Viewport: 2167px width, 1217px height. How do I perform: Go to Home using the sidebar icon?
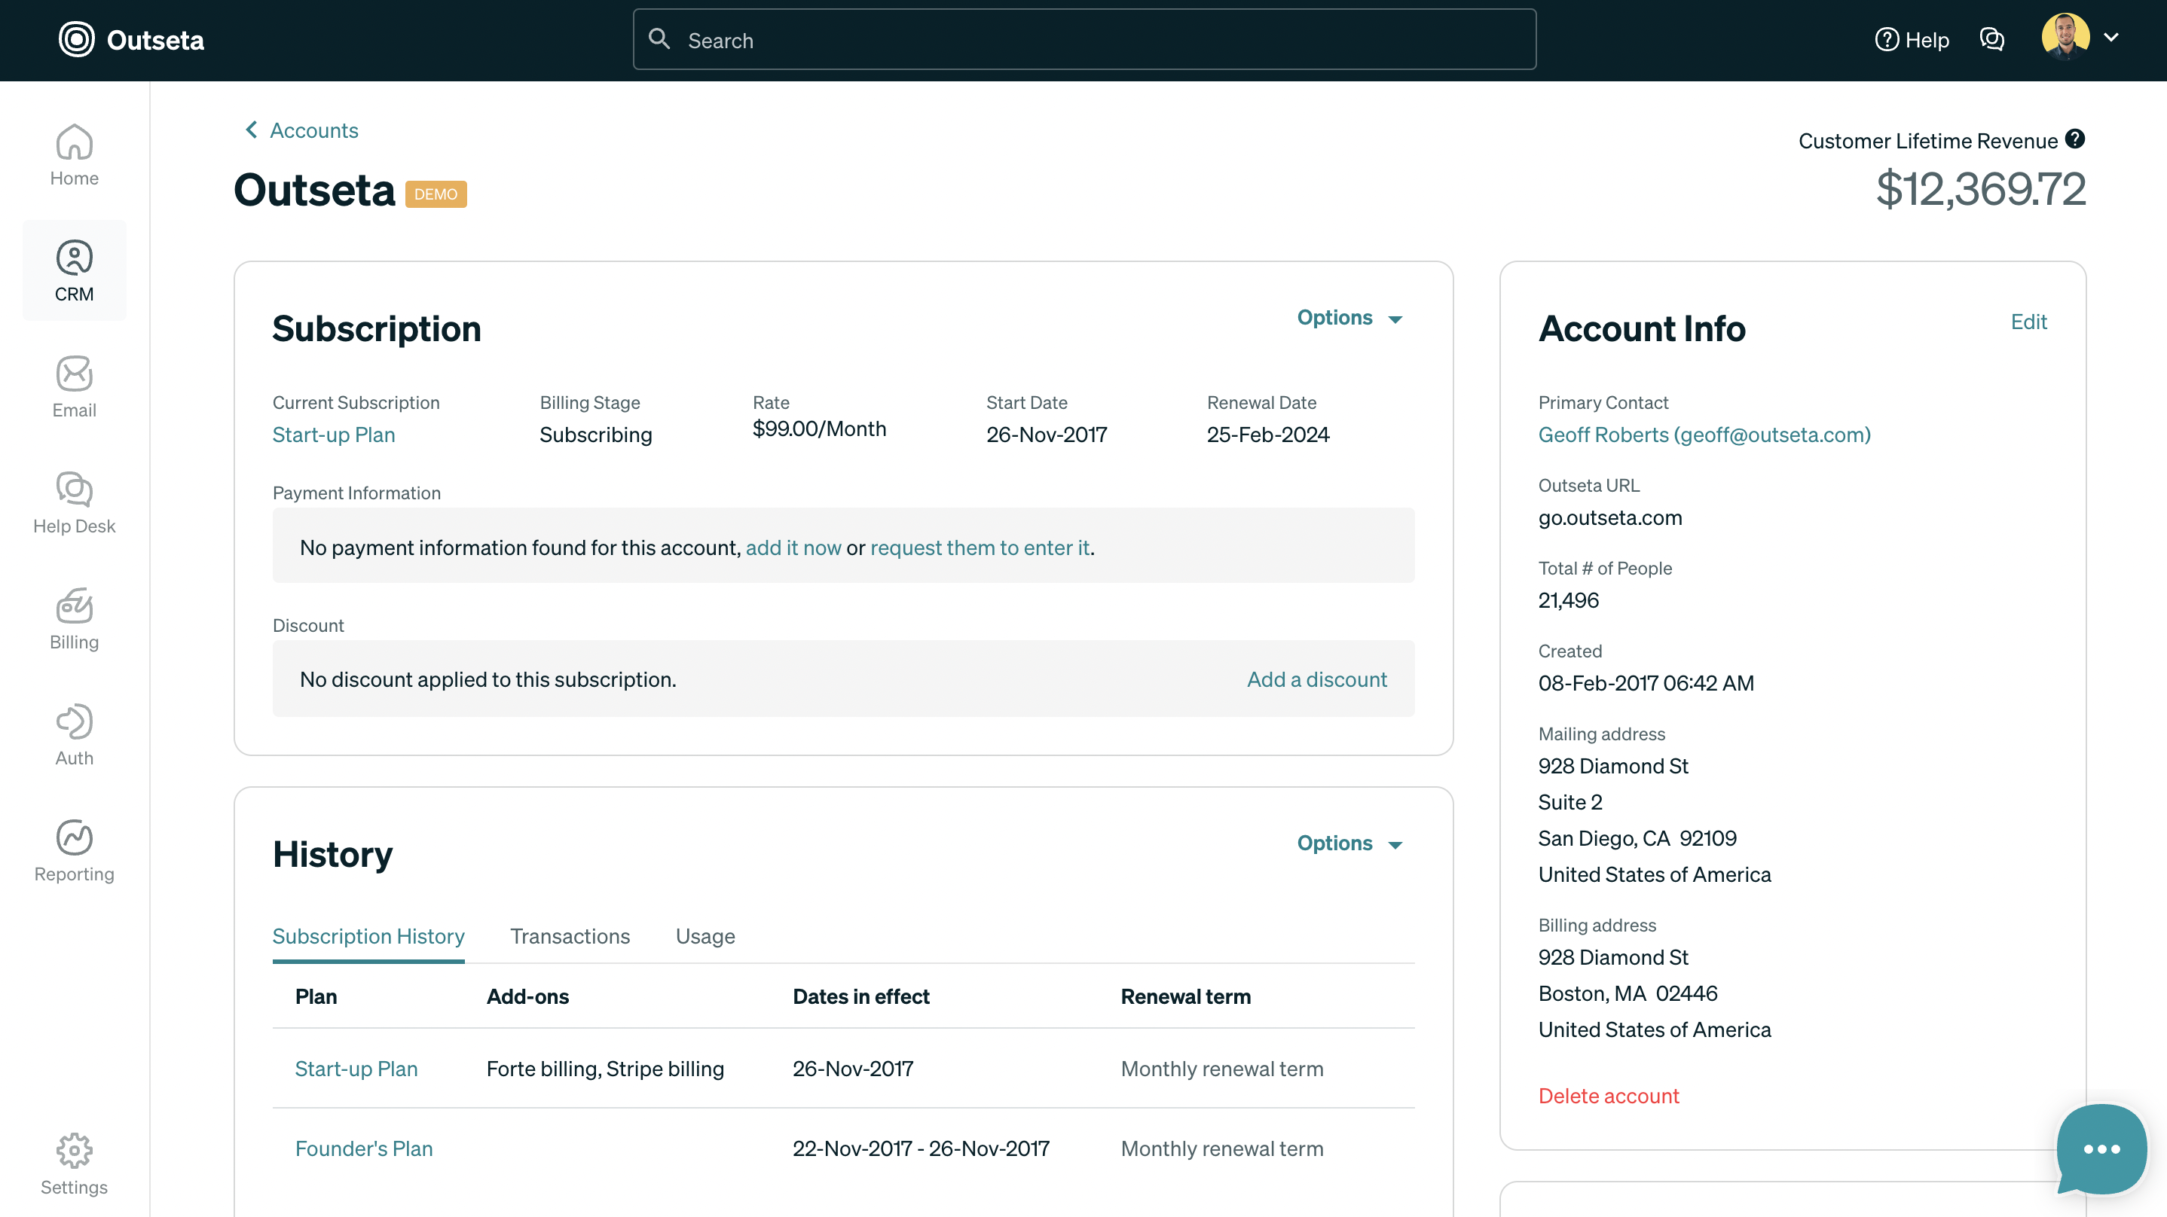click(74, 154)
